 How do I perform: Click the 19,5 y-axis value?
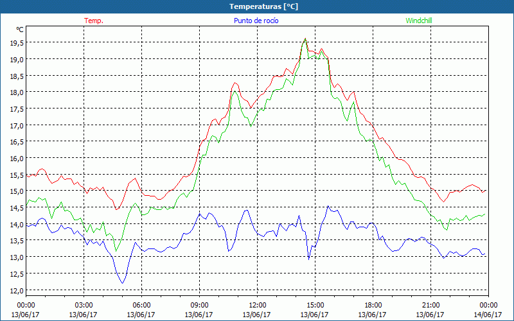tap(15, 42)
